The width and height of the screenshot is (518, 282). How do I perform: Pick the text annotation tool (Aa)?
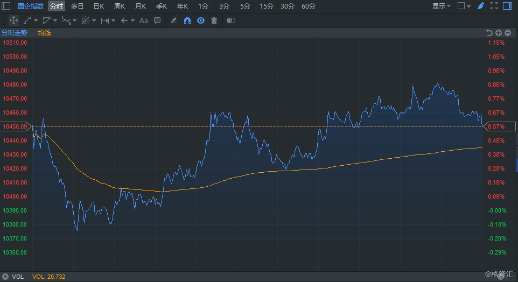pos(143,20)
